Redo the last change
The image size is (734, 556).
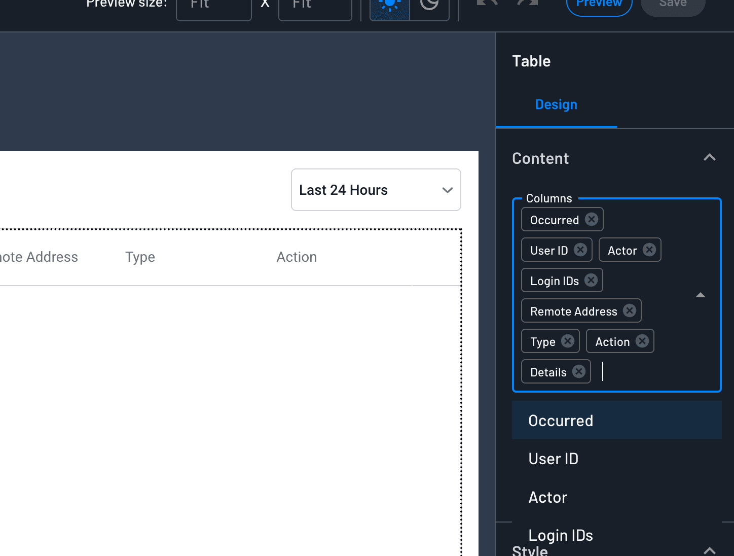(527, 4)
